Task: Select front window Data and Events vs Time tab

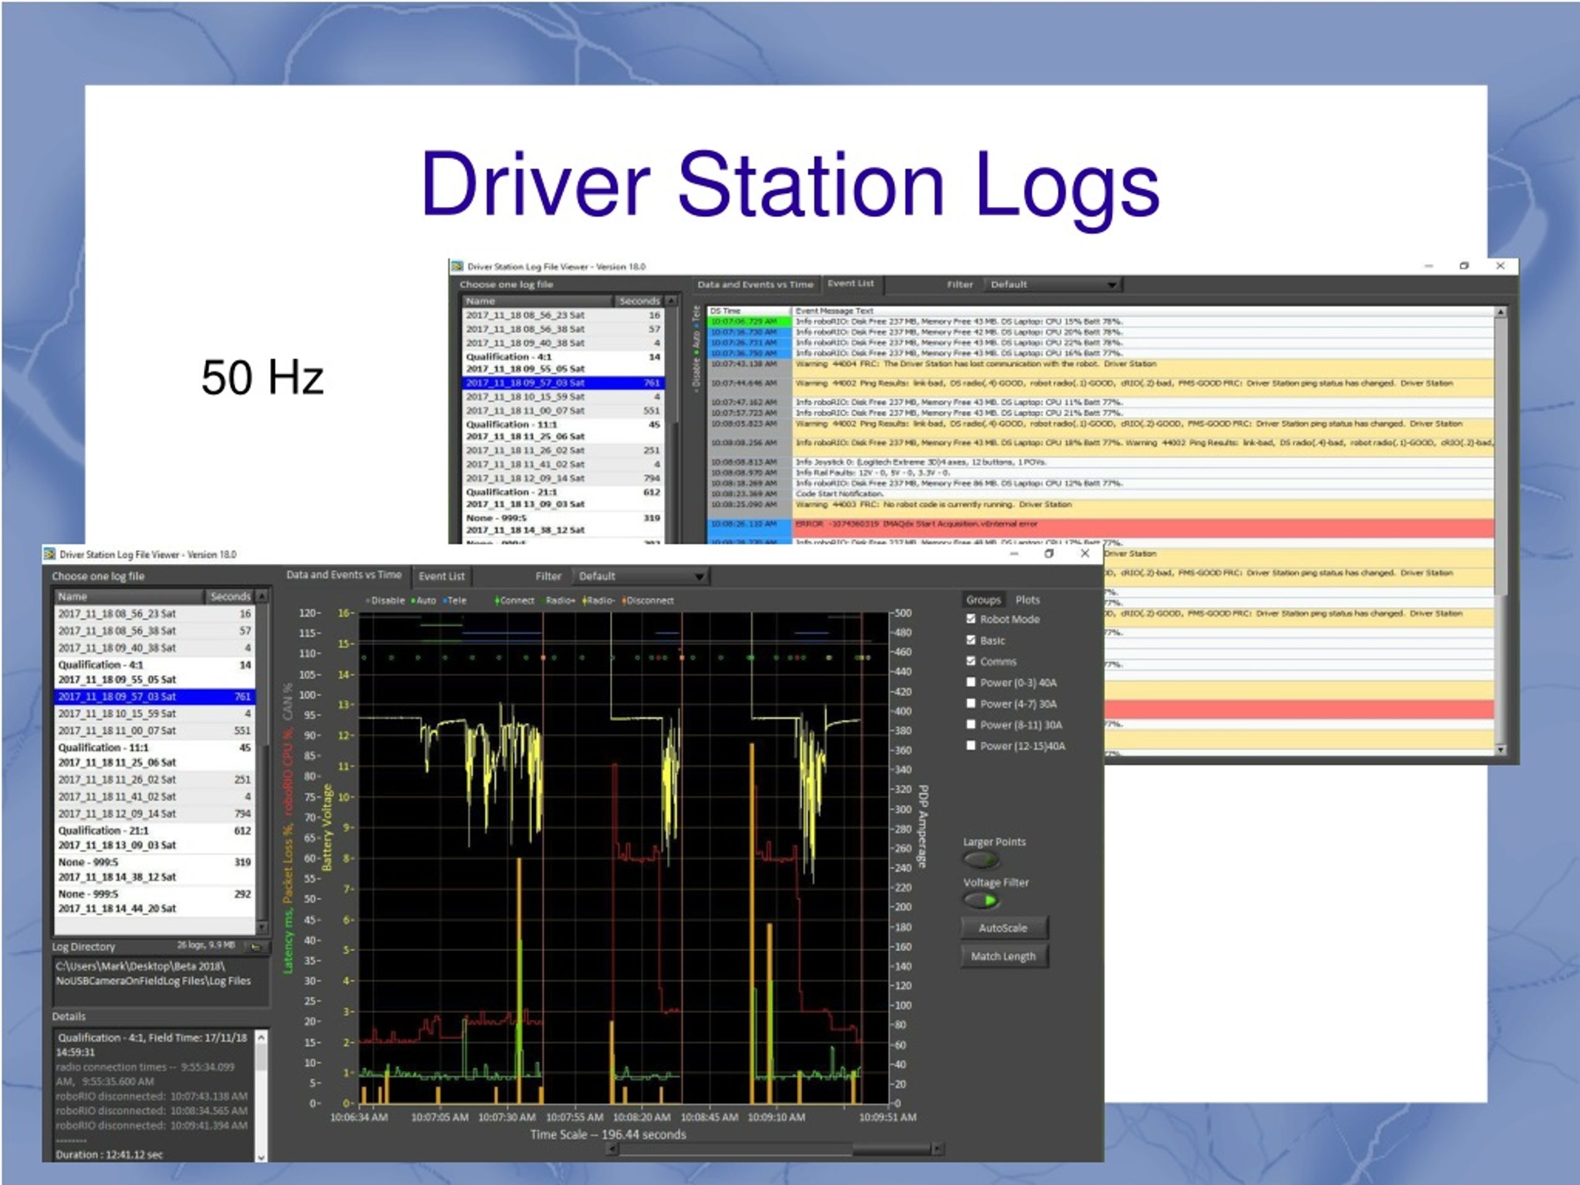Action: pyautogui.click(x=344, y=575)
